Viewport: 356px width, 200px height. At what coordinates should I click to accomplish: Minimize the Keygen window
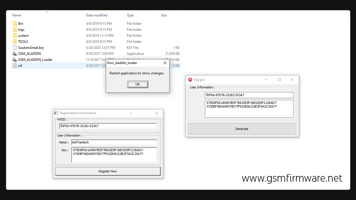tap(267, 80)
